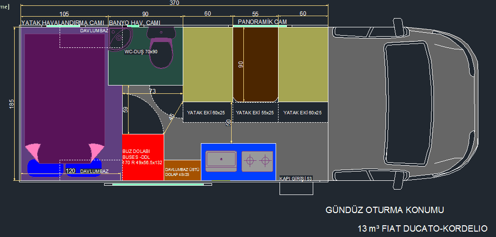496x237 pixels.
Task: Click the GÜNDÜZ OTURMA KONUMU title text
Action: click(385, 210)
